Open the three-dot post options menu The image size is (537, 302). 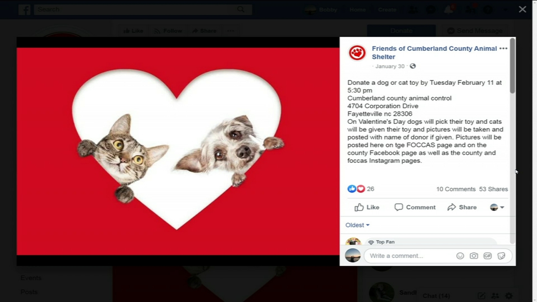click(x=503, y=49)
